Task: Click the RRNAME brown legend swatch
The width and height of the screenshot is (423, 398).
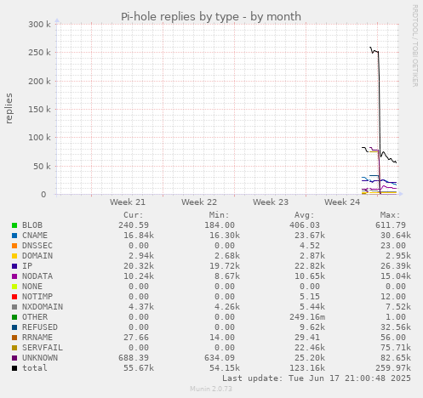Action: [14, 338]
